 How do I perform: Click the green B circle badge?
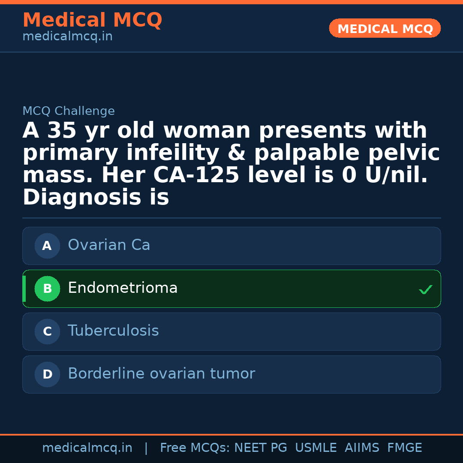coord(47,289)
